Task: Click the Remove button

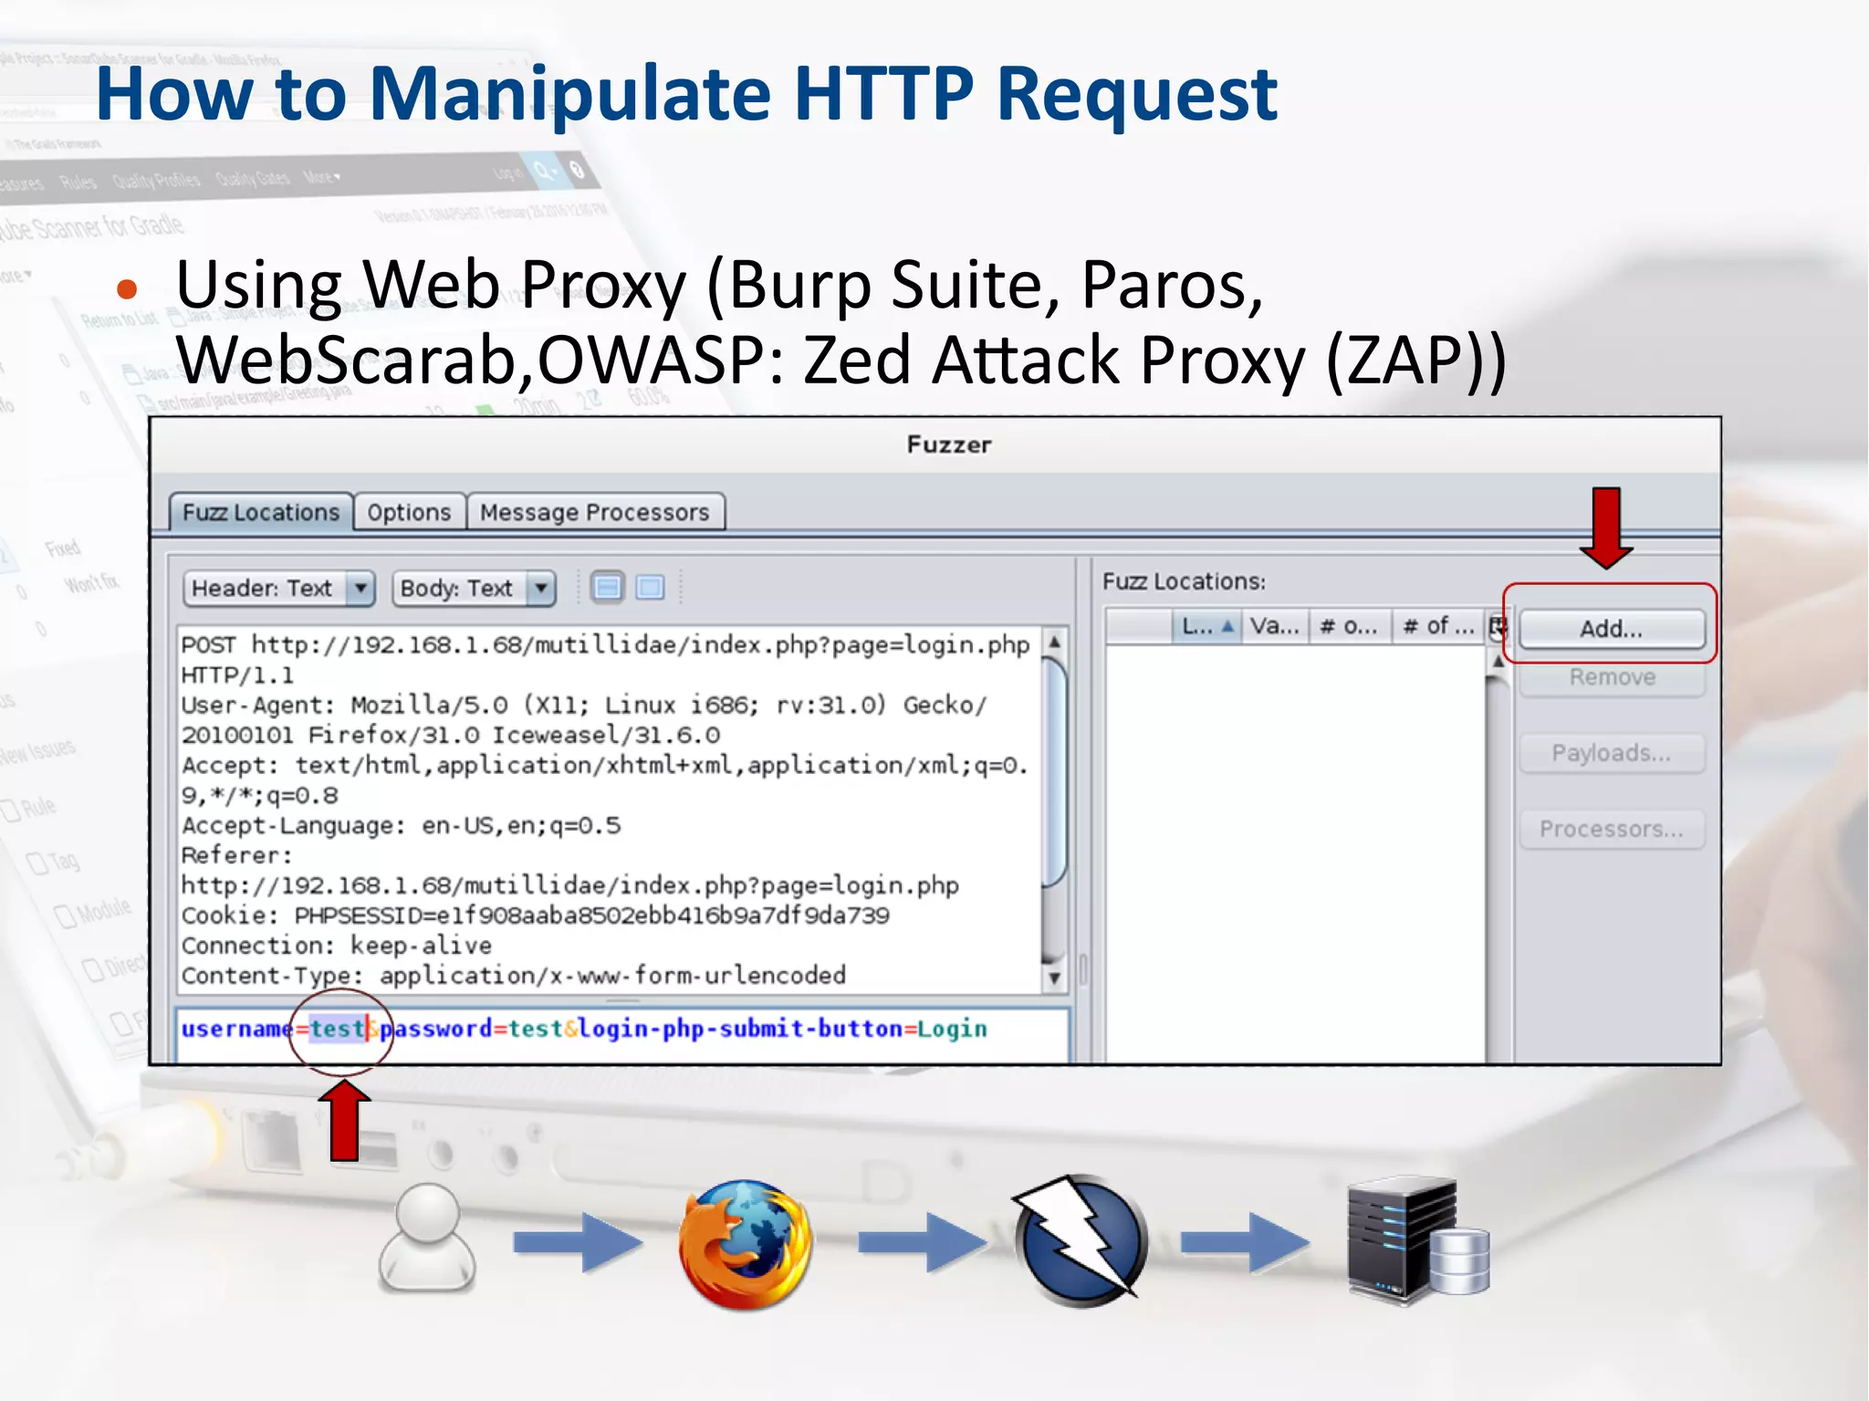Action: tap(1612, 677)
